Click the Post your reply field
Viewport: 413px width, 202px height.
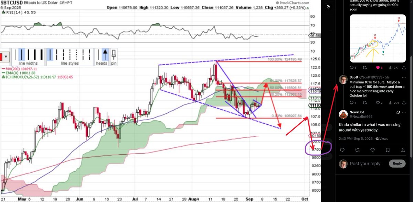tap(365, 164)
